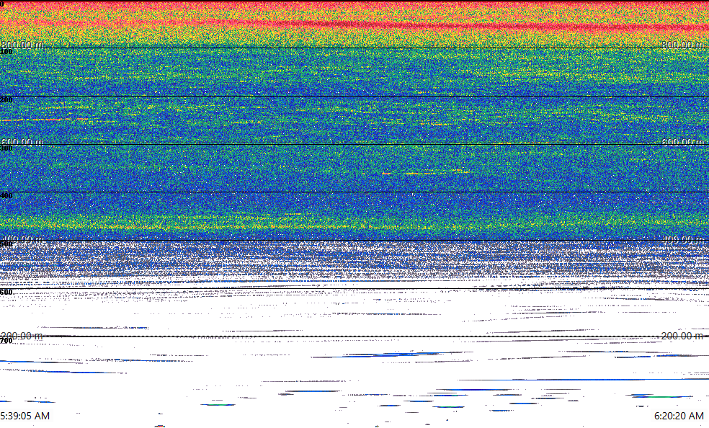This screenshot has height=428, width=709.
Task: Click the 800.00 m label on left side
Action: click(x=22, y=44)
